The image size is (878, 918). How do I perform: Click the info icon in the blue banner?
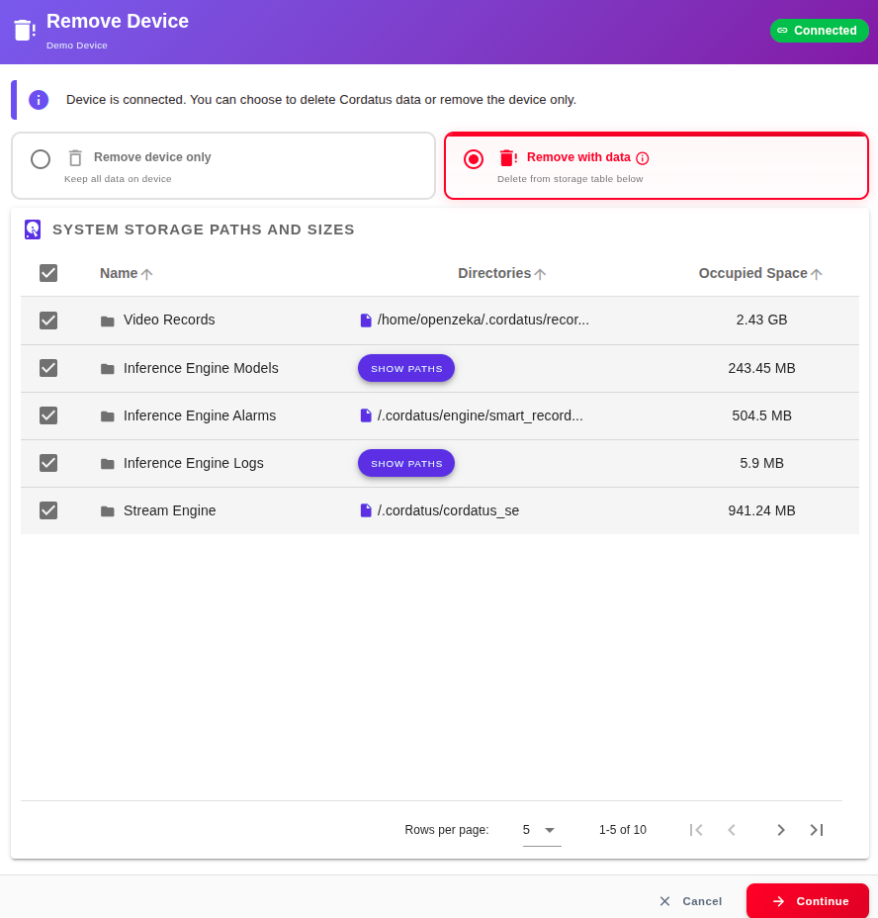[x=38, y=99]
